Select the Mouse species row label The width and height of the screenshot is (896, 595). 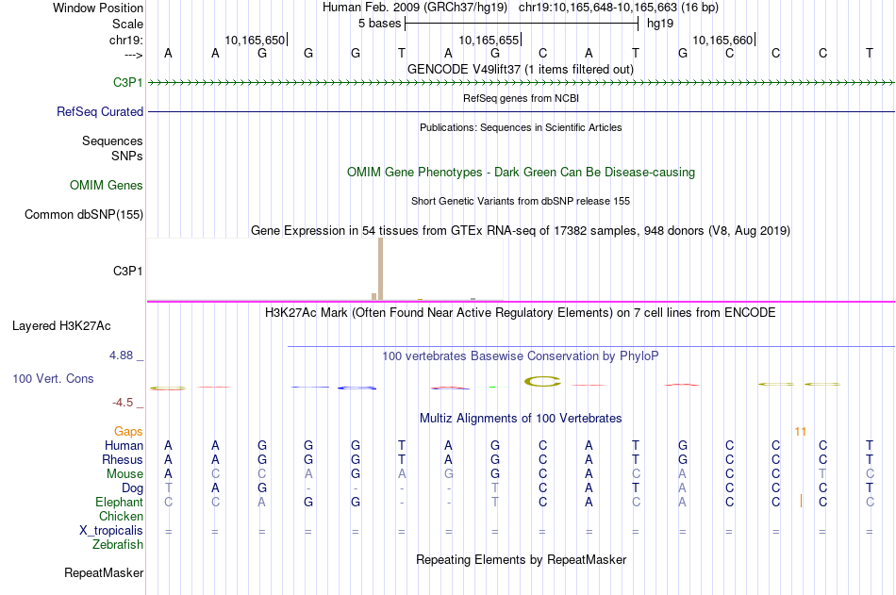pos(125,473)
